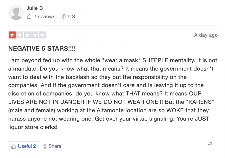Click the reviewer name Julie B
Image resolution: width=225 pixels, height=158 pixels.
pos(35,8)
